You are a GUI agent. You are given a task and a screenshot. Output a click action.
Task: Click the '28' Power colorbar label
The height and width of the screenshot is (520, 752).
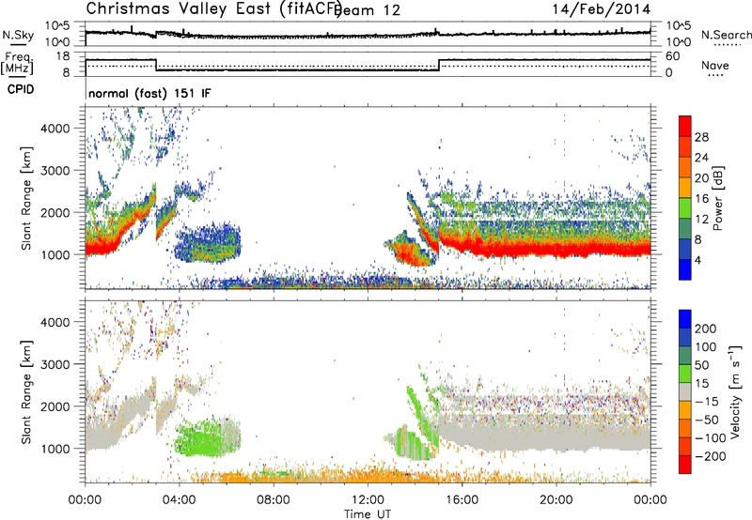click(701, 137)
